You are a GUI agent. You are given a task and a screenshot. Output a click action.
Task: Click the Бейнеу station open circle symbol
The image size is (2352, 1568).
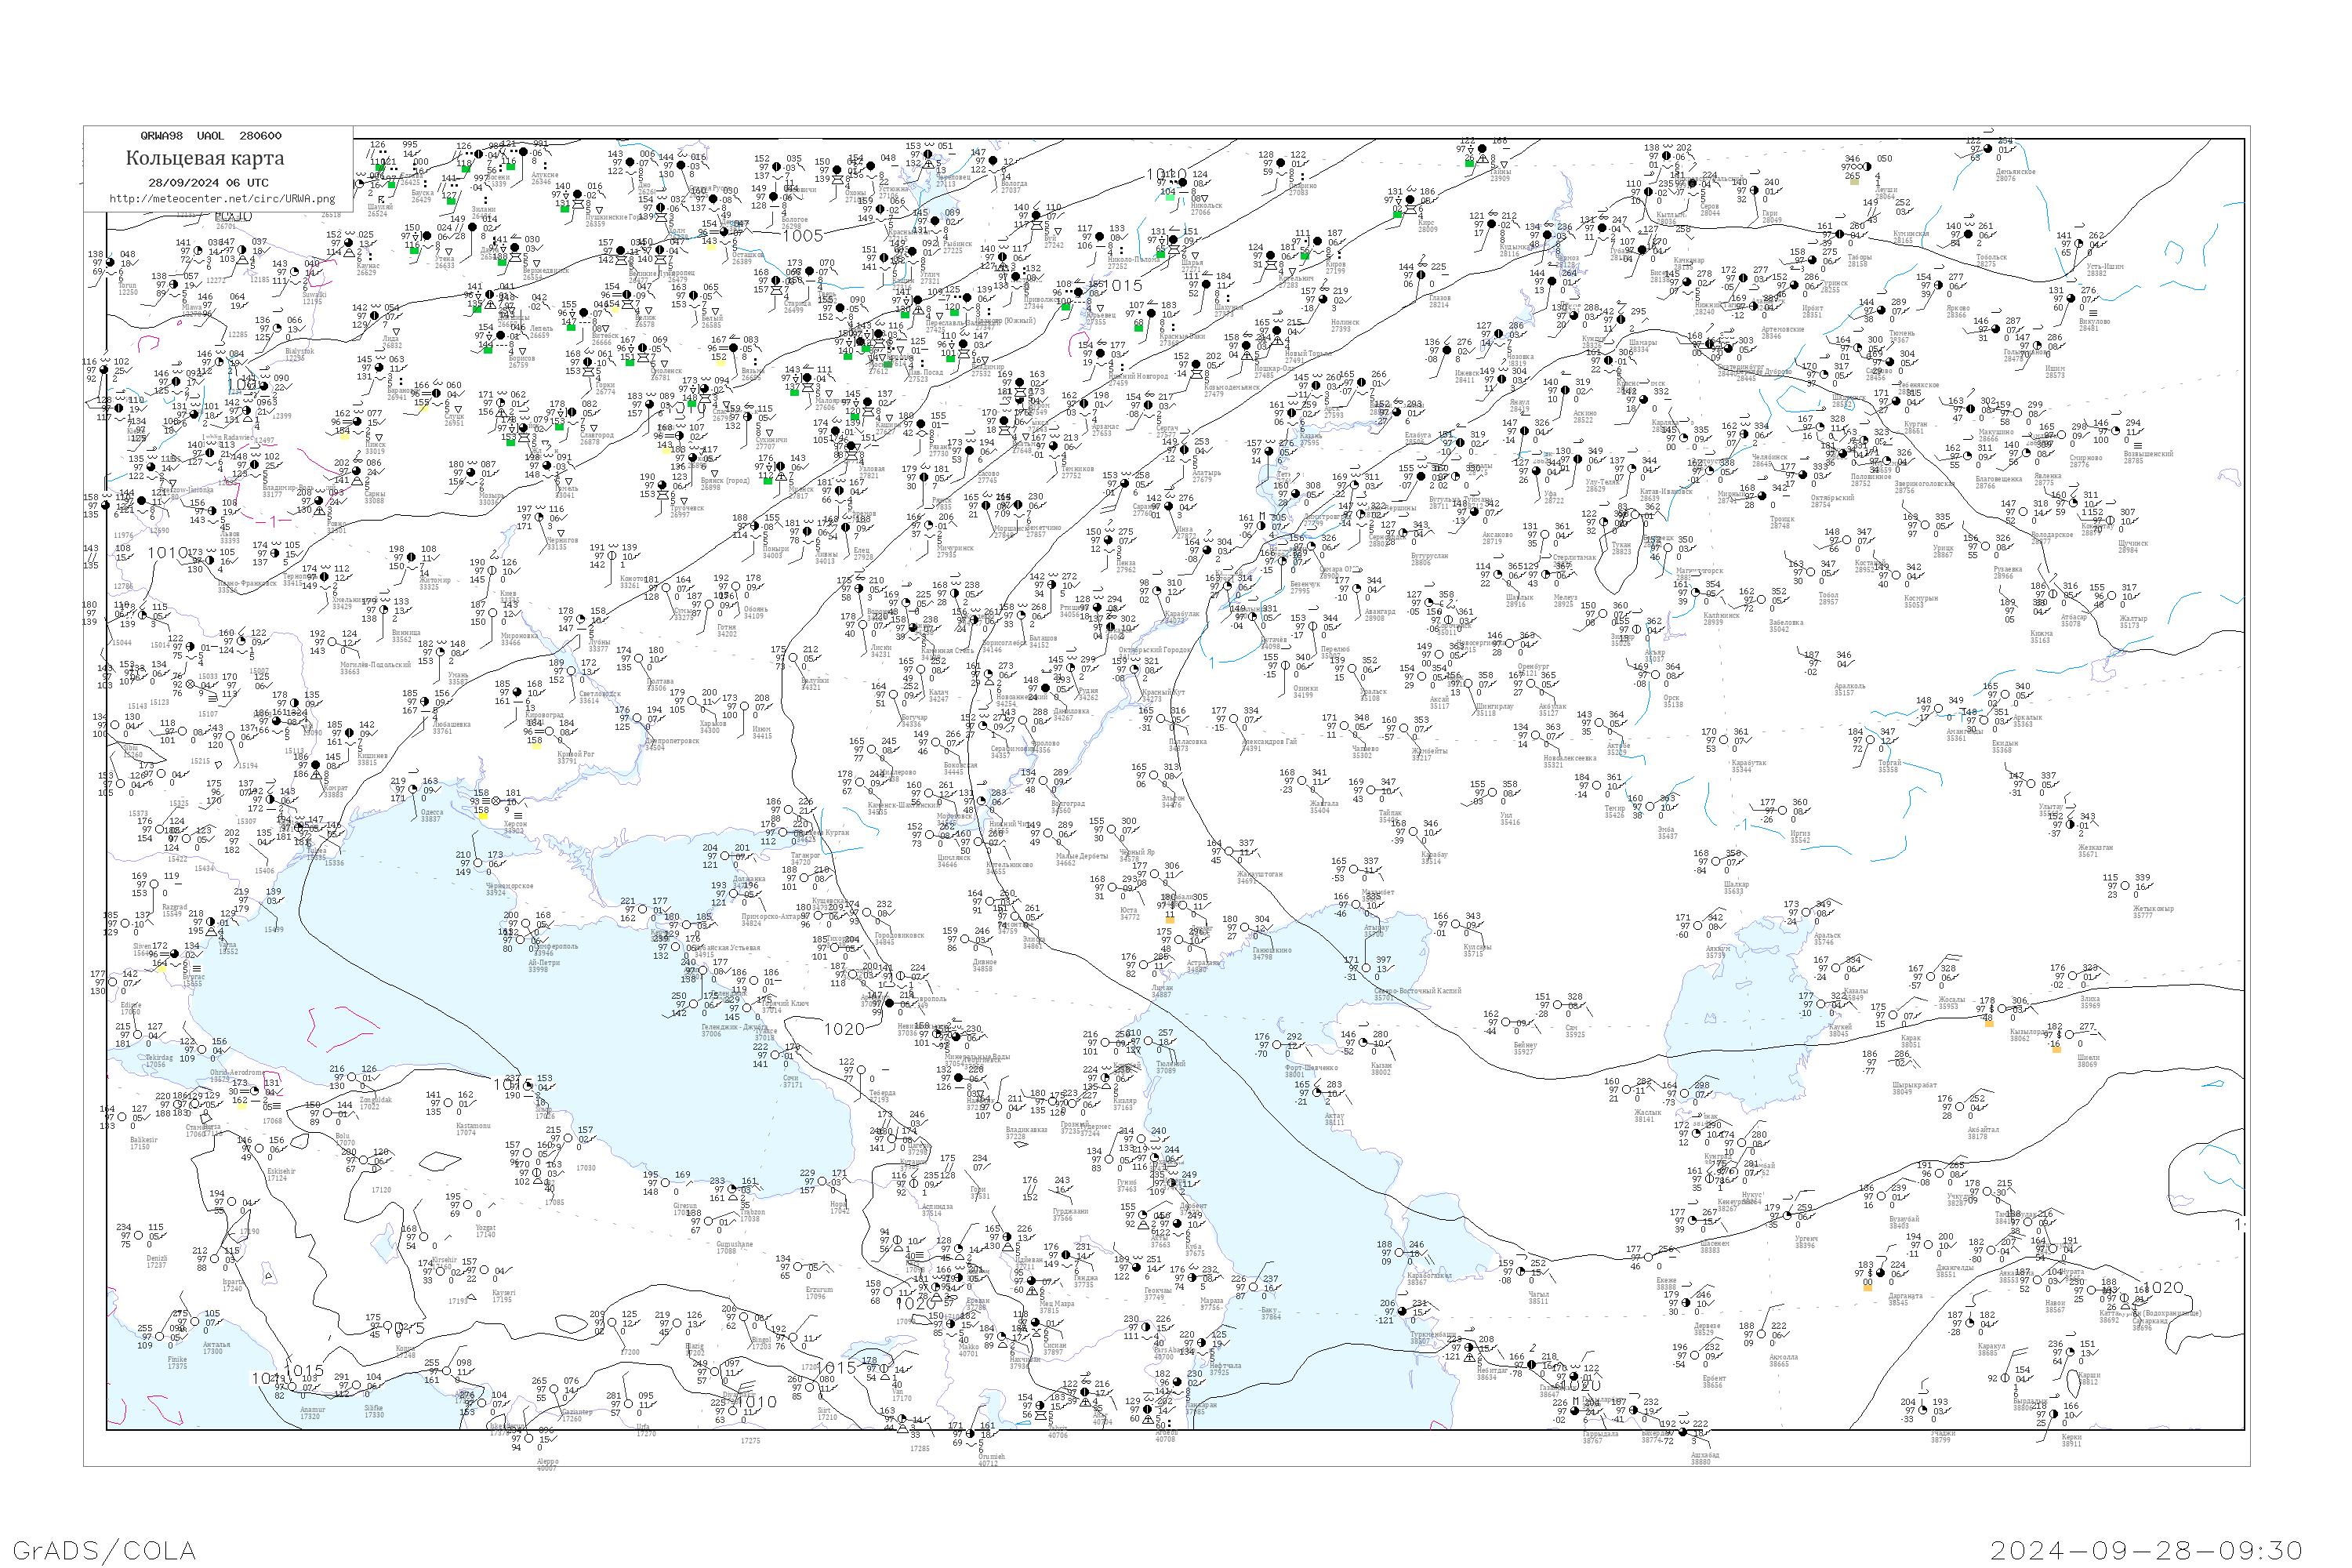pyautogui.click(x=1507, y=1023)
